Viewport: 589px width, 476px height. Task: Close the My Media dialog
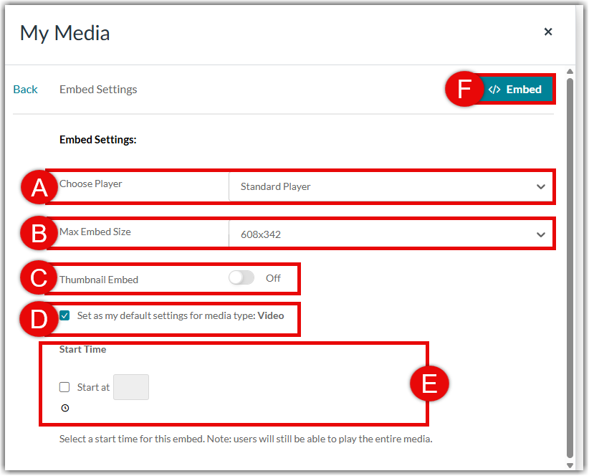tap(548, 32)
